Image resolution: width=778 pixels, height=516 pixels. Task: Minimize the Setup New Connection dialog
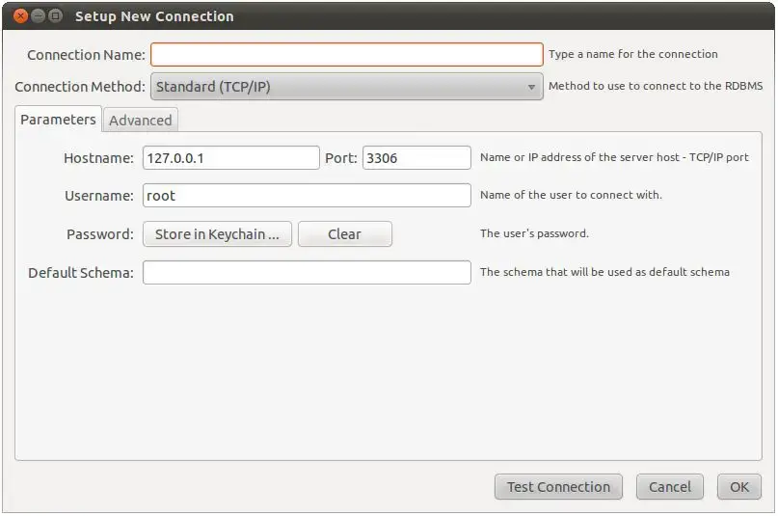[x=36, y=16]
